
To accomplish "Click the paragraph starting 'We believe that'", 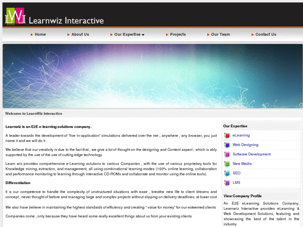I will [111, 152].
